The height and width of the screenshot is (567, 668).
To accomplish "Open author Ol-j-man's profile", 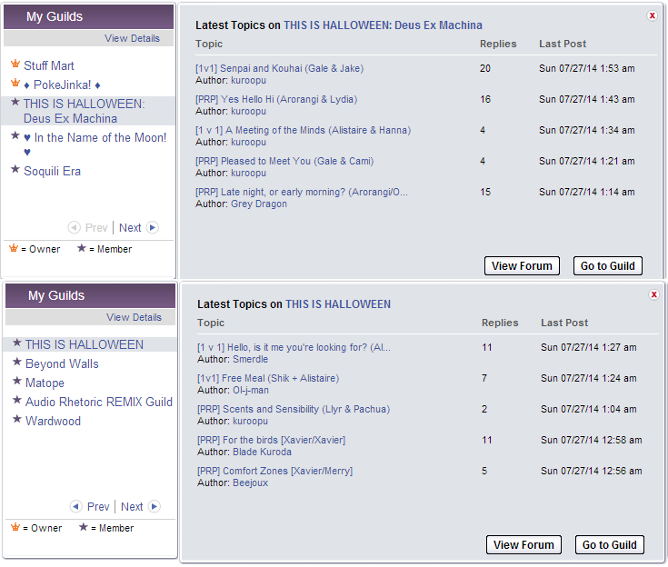I will [x=251, y=390].
